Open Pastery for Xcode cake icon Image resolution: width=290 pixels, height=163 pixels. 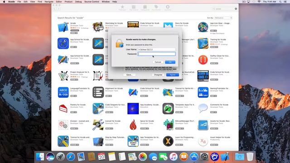tap(63, 109)
